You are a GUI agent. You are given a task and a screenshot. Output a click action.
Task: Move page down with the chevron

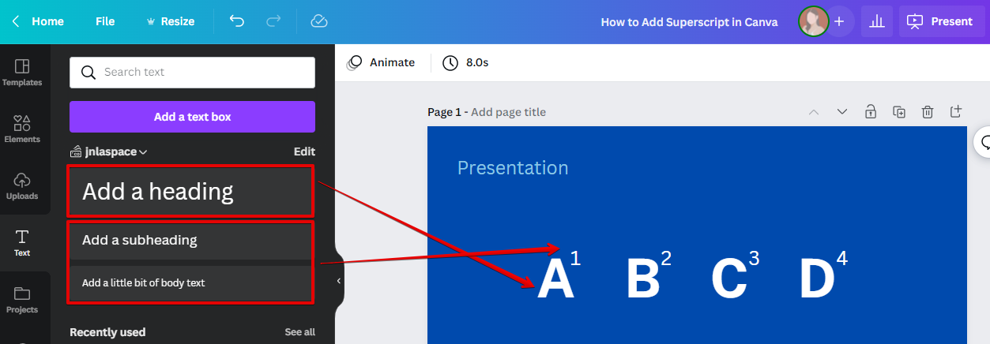pos(842,112)
